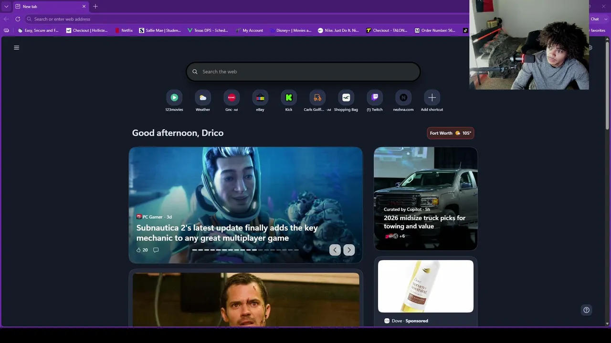
Task: Click the PC Gamer source label
Action: [x=153, y=217]
